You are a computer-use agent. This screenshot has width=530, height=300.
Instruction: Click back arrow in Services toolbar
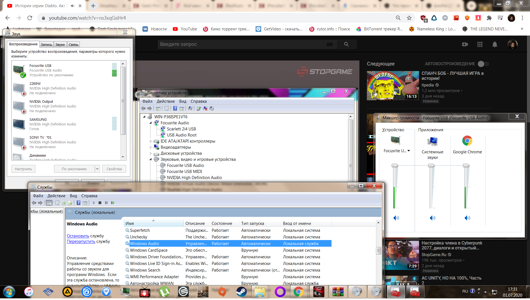34,203
